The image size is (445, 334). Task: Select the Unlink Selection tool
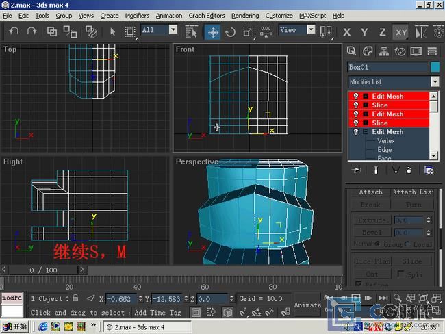pos(70,31)
